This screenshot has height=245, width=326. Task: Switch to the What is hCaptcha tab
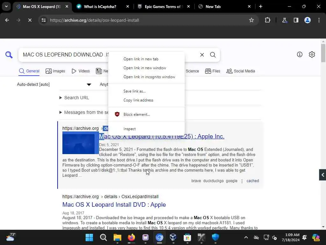(100, 7)
